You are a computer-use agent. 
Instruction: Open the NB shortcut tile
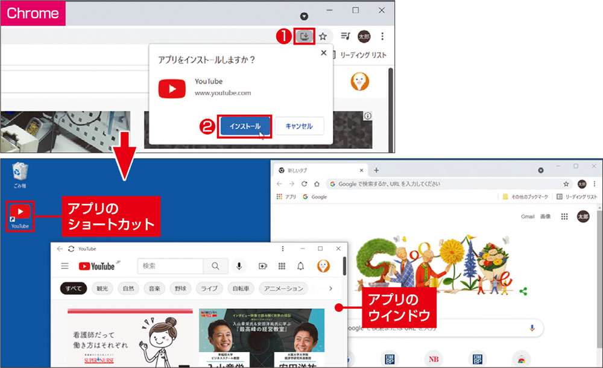[x=434, y=359]
